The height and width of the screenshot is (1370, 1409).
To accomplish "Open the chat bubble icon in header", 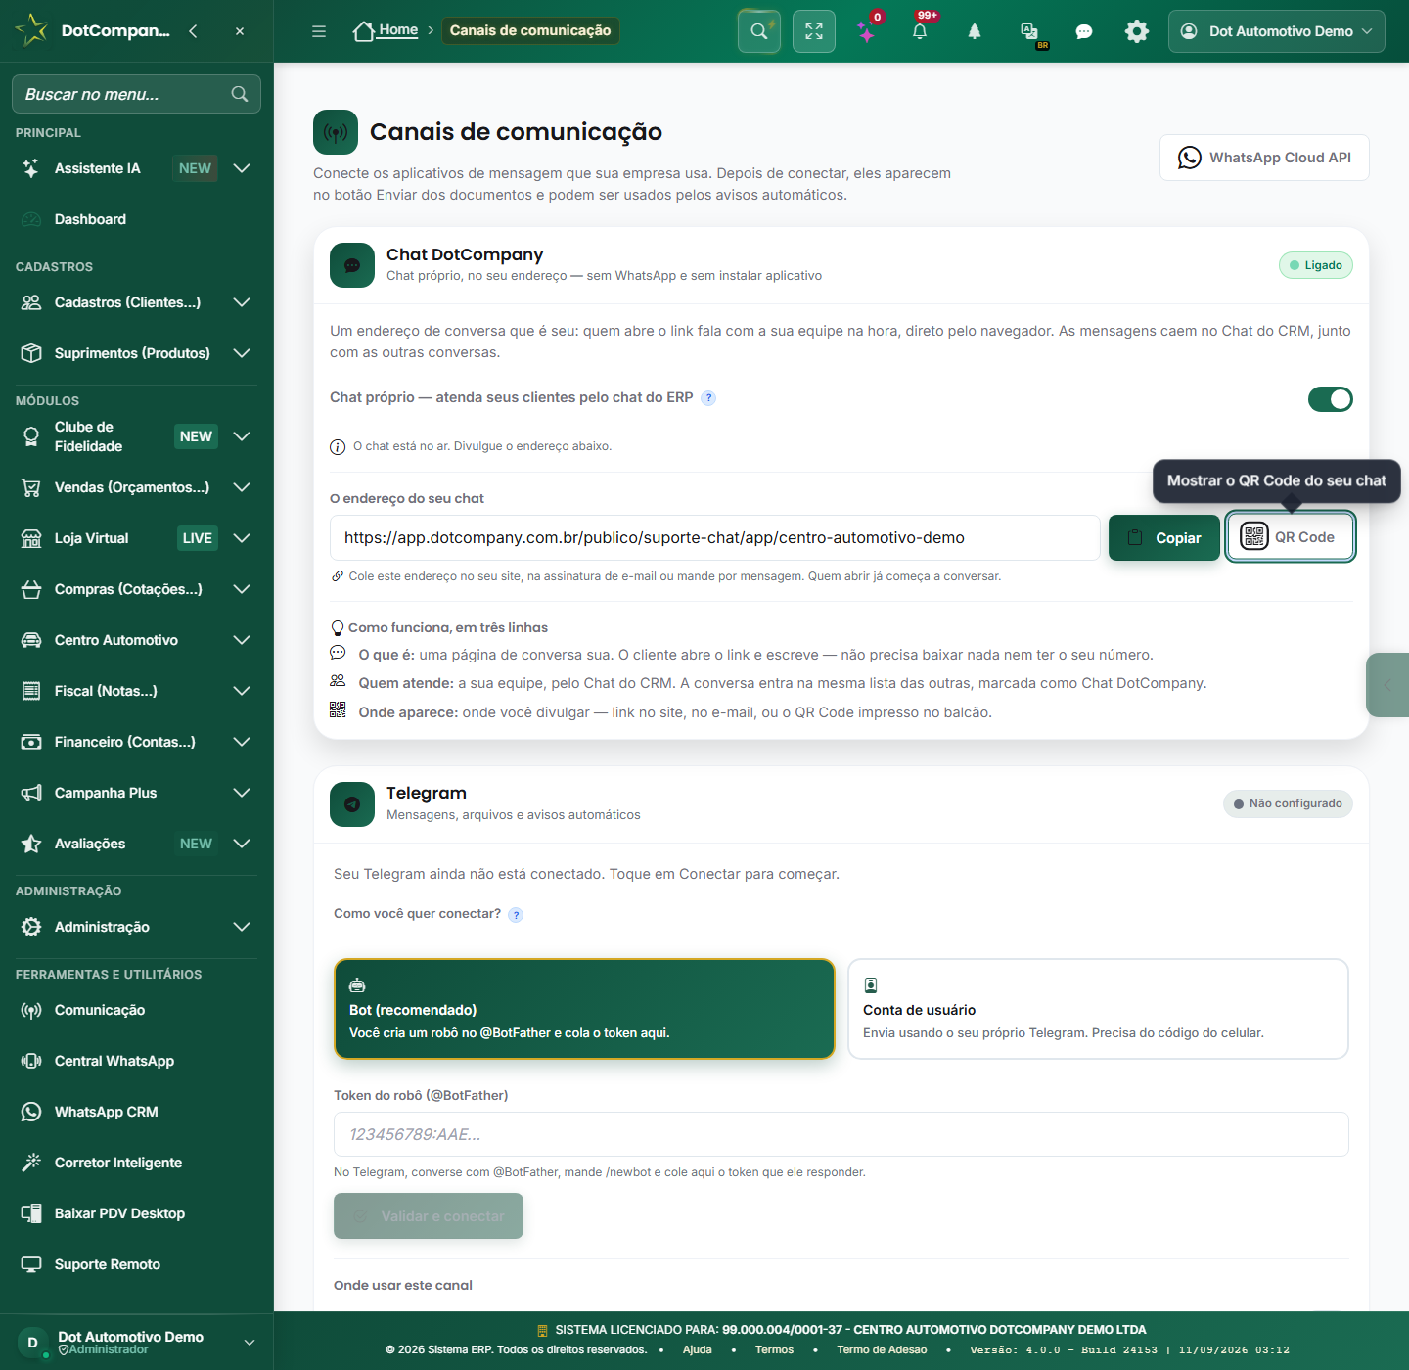I will pos(1084,31).
